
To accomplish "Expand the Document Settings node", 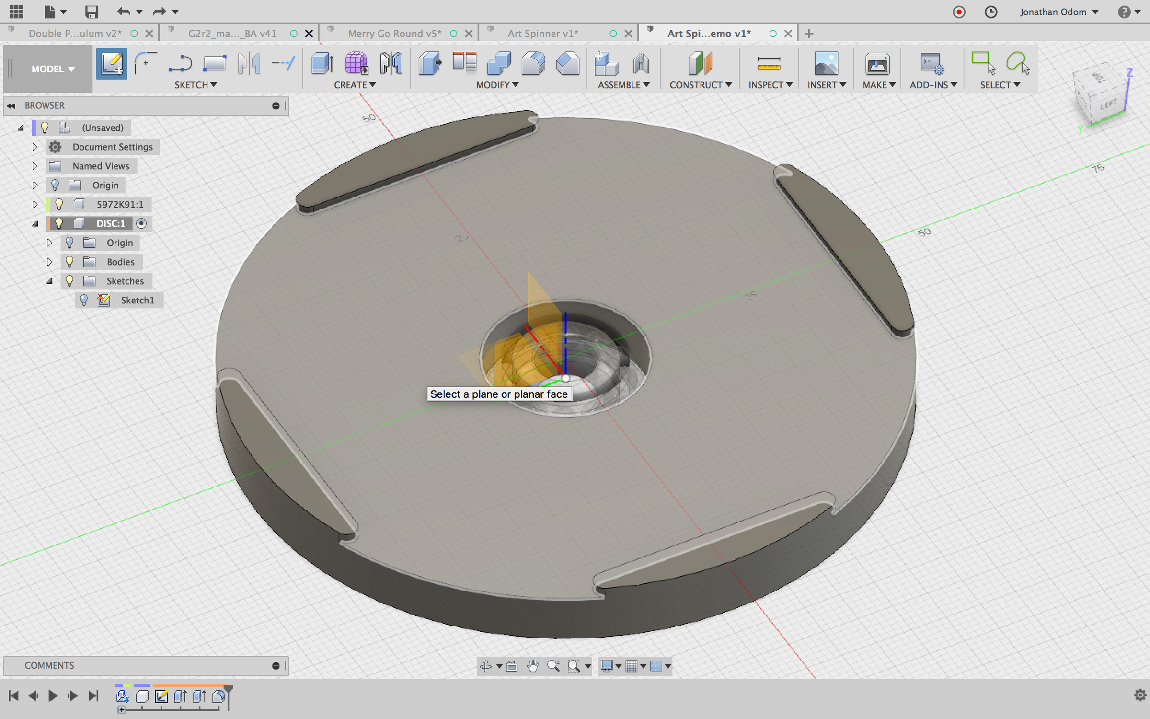I will coord(34,147).
